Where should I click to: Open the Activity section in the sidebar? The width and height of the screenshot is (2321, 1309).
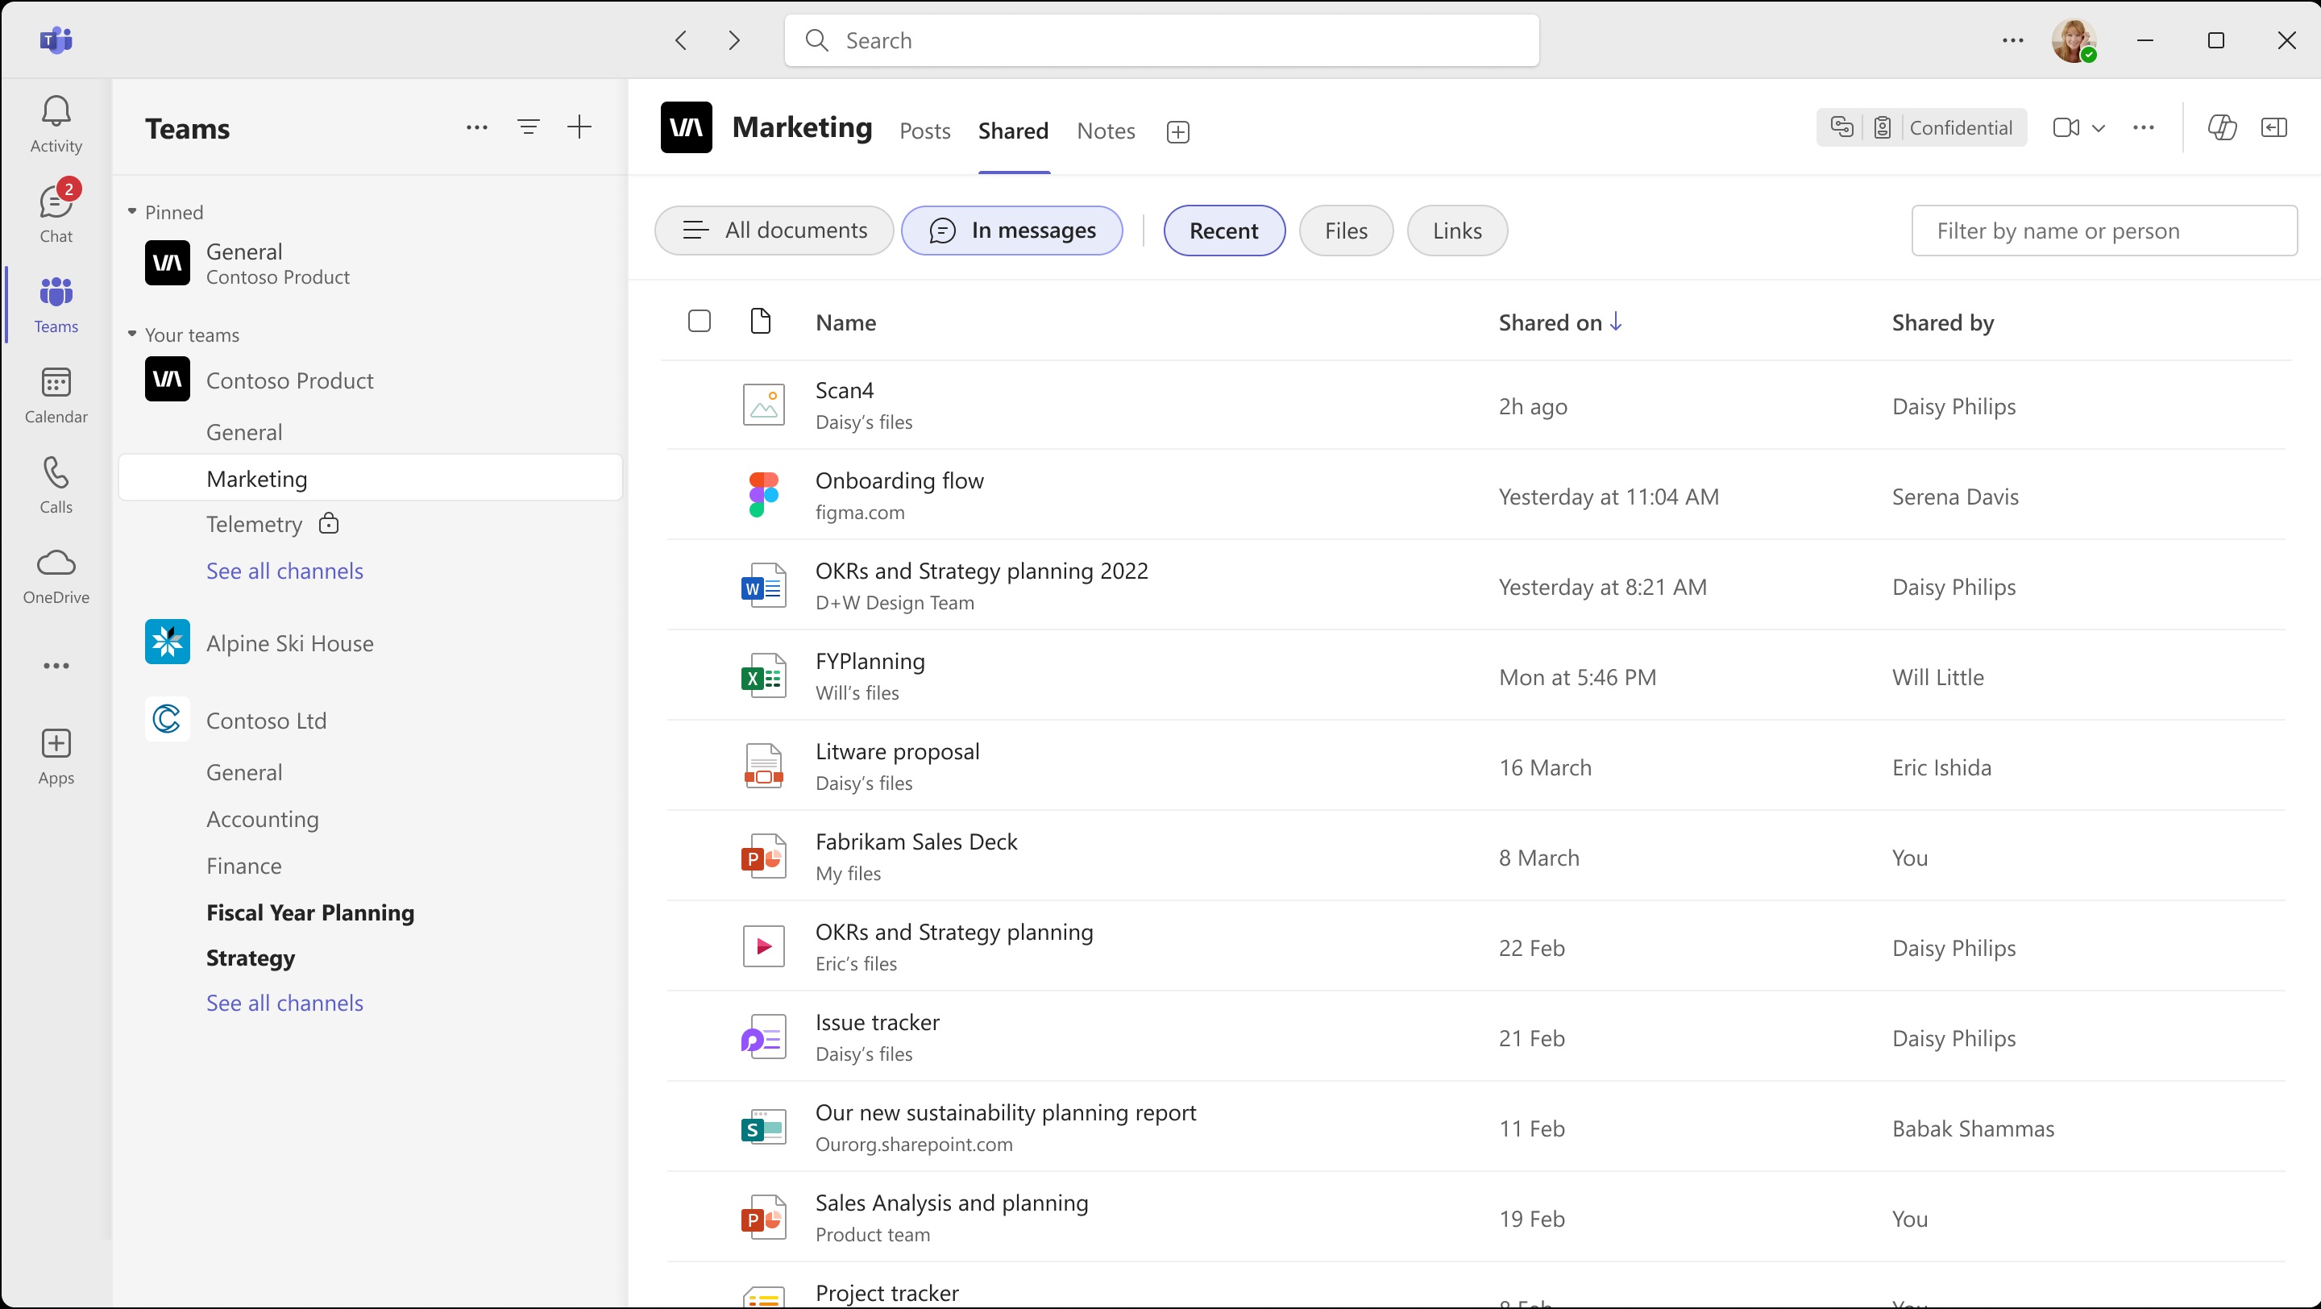tap(56, 123)
